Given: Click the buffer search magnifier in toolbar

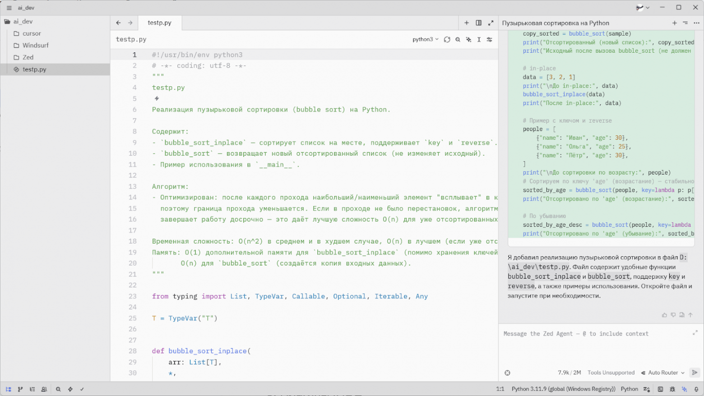Looking at the screenshot, I should (458, 40).
